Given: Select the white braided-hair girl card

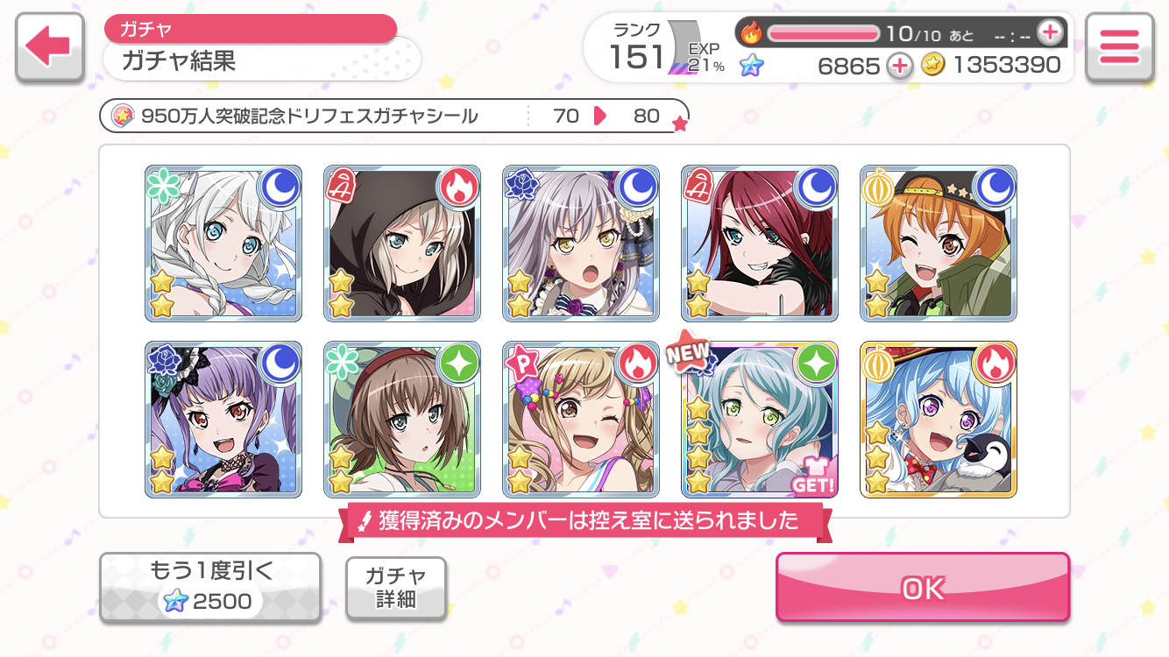Looking at the screenshot, I should [x=223, y=244].
